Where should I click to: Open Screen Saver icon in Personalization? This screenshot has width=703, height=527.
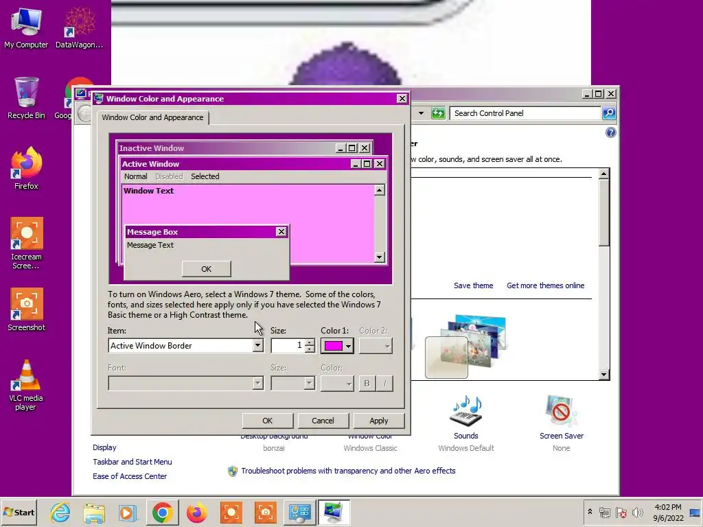(x=562, y=412)
